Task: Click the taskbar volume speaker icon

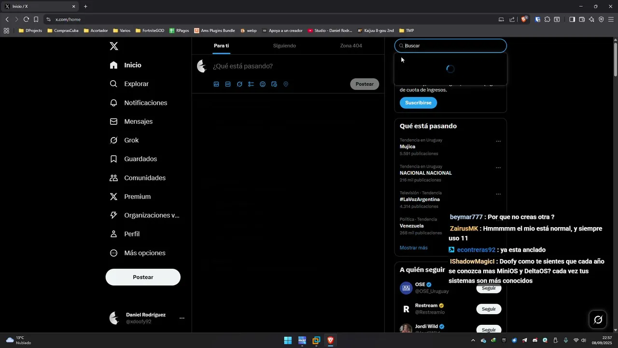Action: point(584,340)
